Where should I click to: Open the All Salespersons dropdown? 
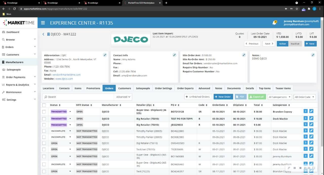[279, 97]
